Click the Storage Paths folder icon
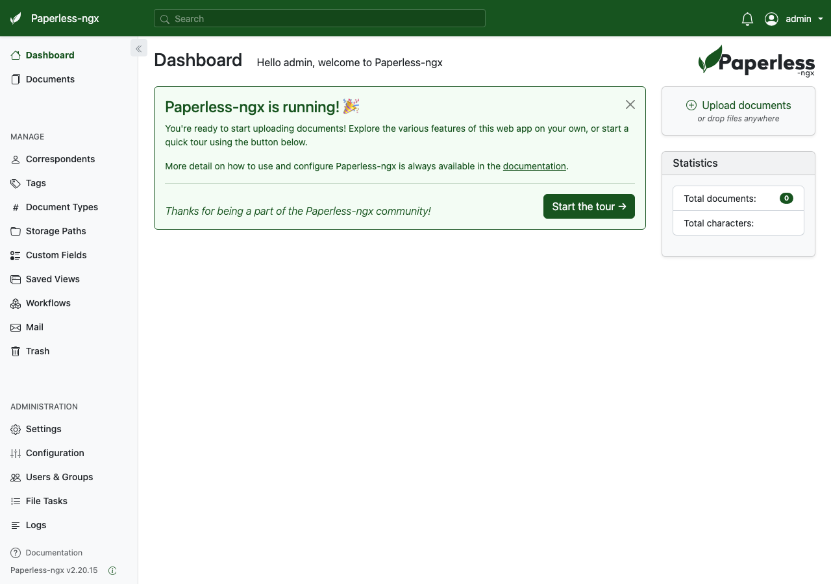 [x=16, y=231]
